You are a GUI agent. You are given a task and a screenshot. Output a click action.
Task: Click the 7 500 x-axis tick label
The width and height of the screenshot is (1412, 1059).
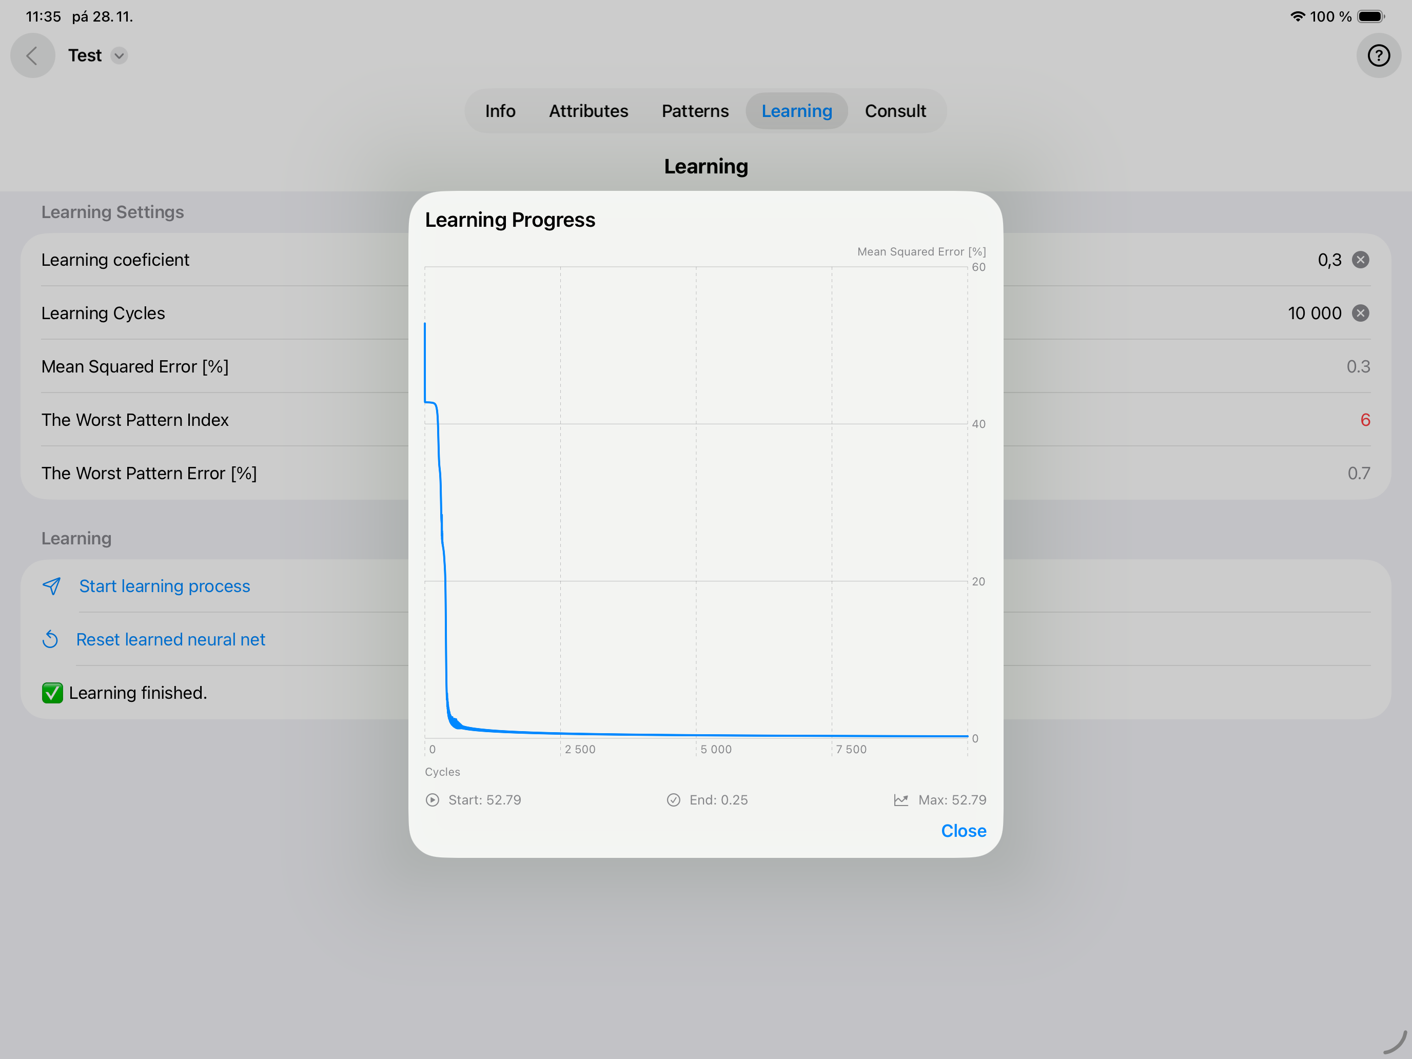tap(851, 750)
